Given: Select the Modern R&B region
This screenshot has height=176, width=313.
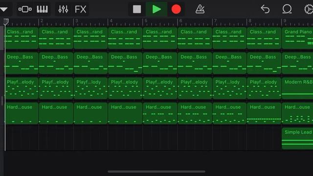Looking at the screenshot, I should coord(297,88).
